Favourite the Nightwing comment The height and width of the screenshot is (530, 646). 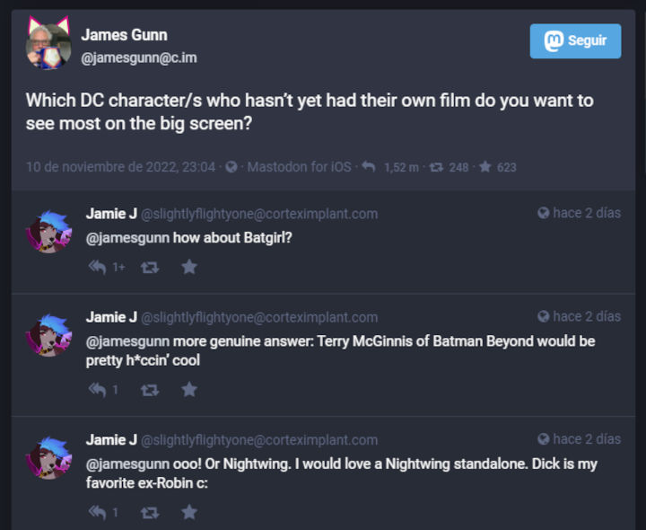point(189,512)
